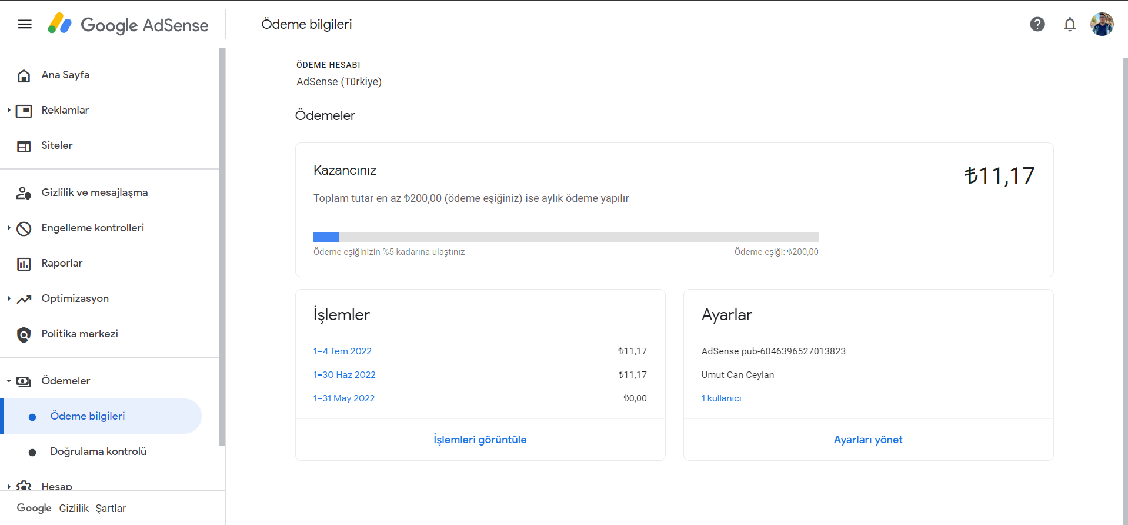Screen dimensions: 1128x525
Task: Click the Hesap gear icon
Action: pyautogui.click(x=24, y=486)
